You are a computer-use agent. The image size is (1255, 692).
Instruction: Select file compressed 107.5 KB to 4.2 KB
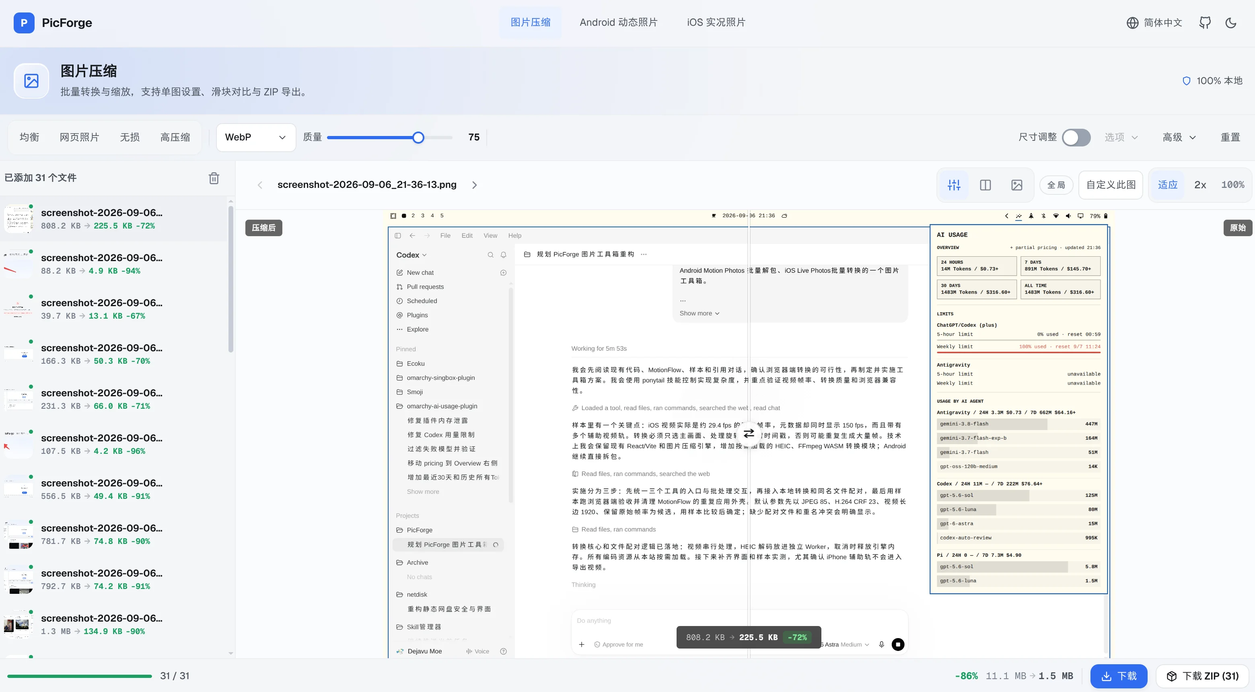[x=114, y=445]
